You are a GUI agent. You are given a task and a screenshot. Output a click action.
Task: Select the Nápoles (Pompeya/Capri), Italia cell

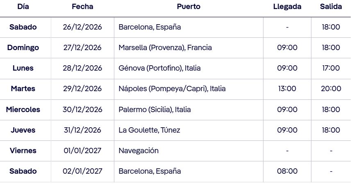[x=172, y=89]
